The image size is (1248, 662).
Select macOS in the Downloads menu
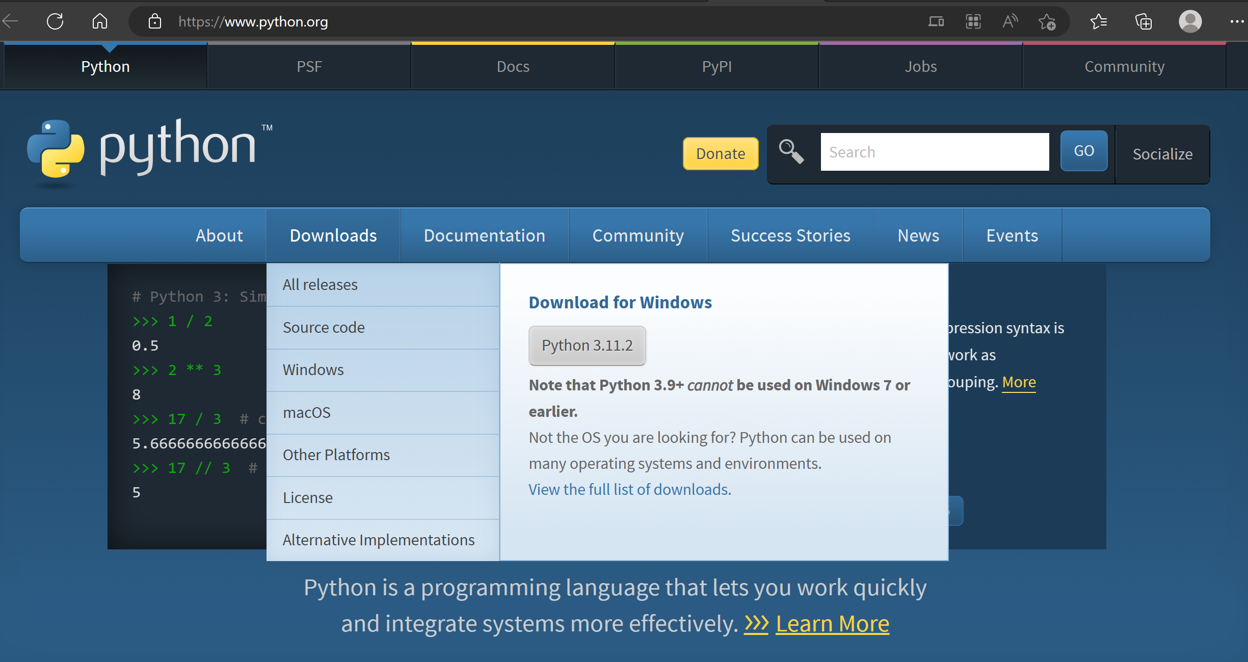coord(306,412)
